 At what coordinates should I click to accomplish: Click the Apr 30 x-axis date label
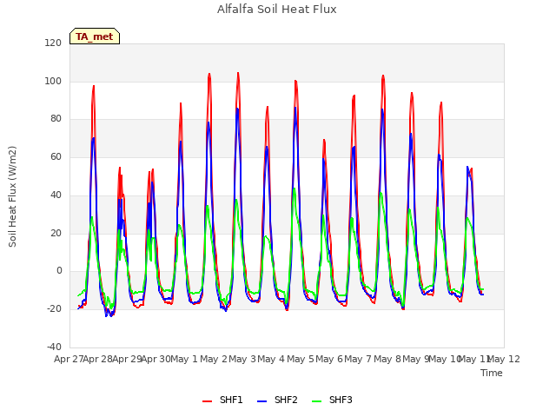(x=156, y=359)
